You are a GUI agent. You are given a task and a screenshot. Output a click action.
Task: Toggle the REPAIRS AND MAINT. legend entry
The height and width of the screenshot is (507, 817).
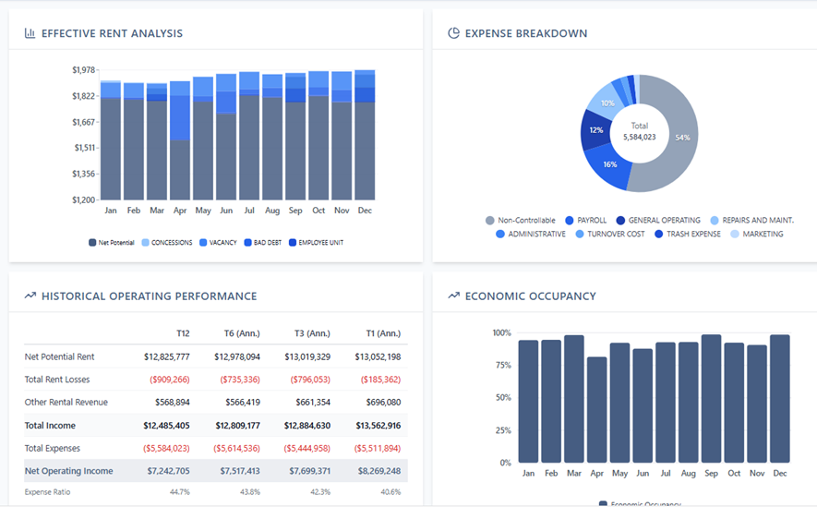(751, 221)
